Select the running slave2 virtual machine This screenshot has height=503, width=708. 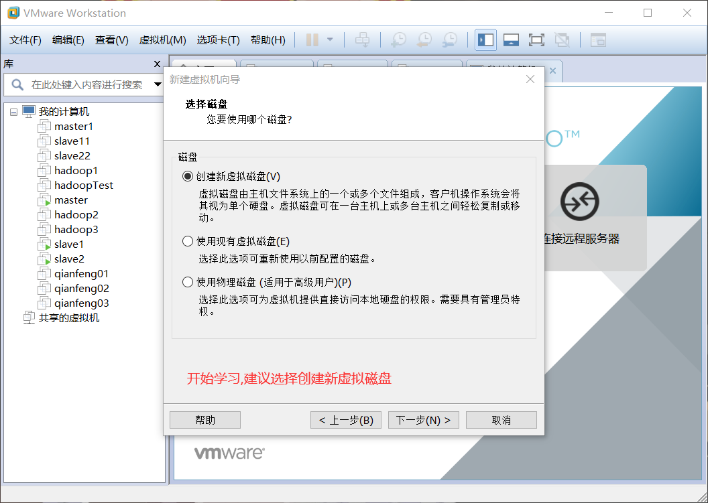coord(69,259)
